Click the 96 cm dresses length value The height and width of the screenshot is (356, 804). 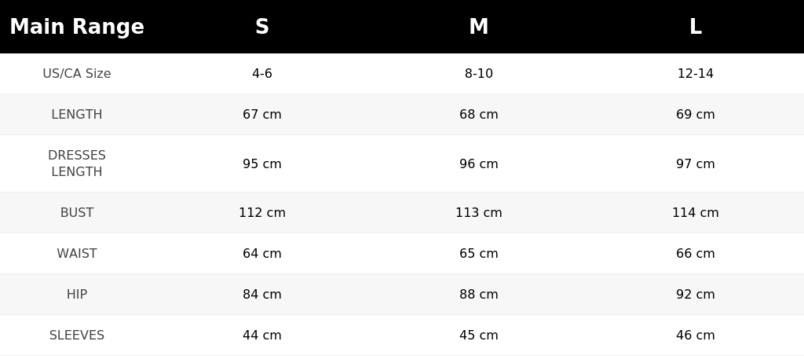[478, 163]
